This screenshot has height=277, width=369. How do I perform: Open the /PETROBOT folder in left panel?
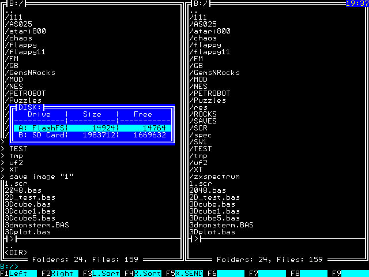pyautogui.click(x=25, y=93)
